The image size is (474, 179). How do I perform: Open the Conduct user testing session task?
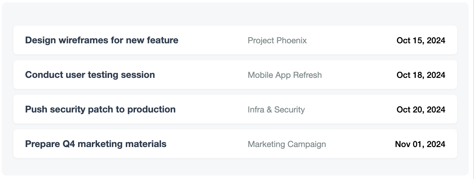coord(90,75)
